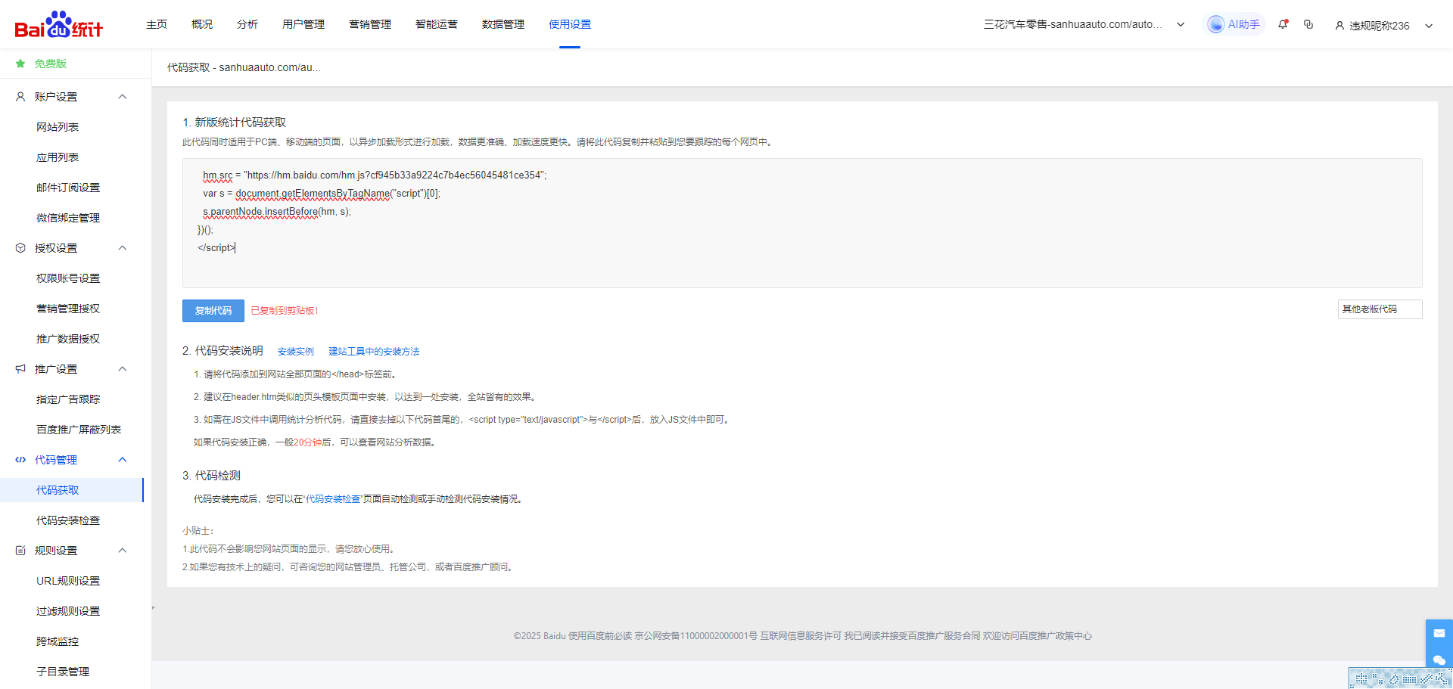The width and height of the screenshot is (1453, 689).
Task: Collapse the 代码管理 sidebar section
Action: click(x=123, y=460)
